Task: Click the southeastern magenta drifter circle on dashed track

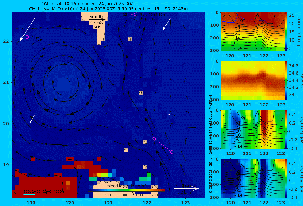Action: point(171,152)
